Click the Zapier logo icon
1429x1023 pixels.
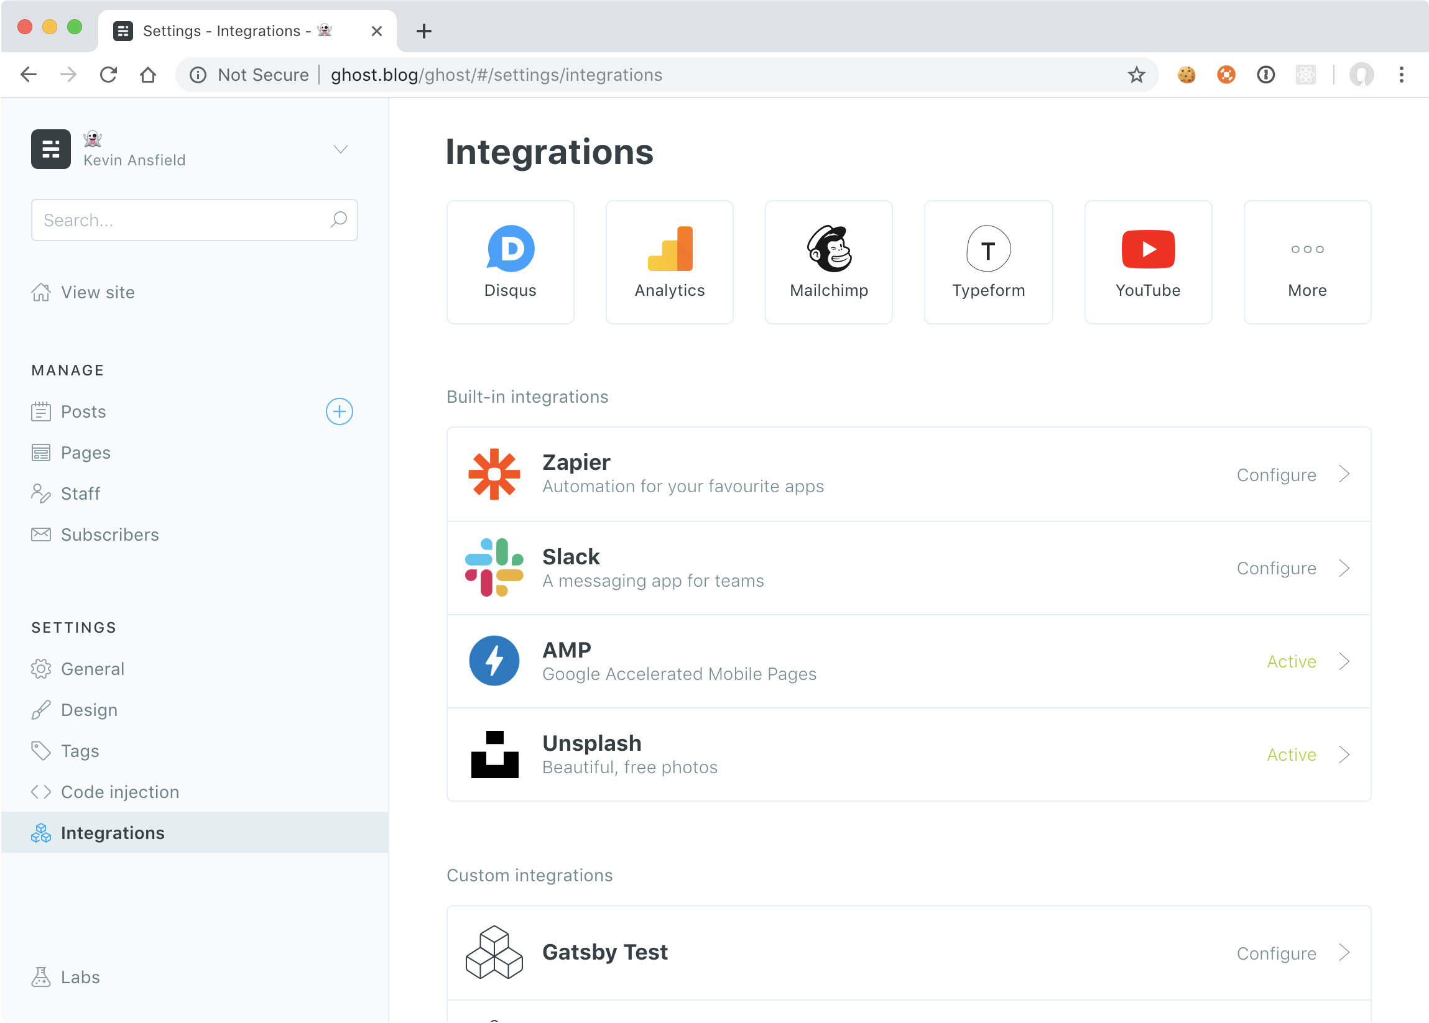[494, 474]
